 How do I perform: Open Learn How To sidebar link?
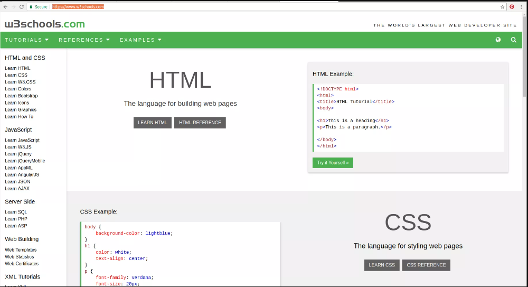[19, 116]
